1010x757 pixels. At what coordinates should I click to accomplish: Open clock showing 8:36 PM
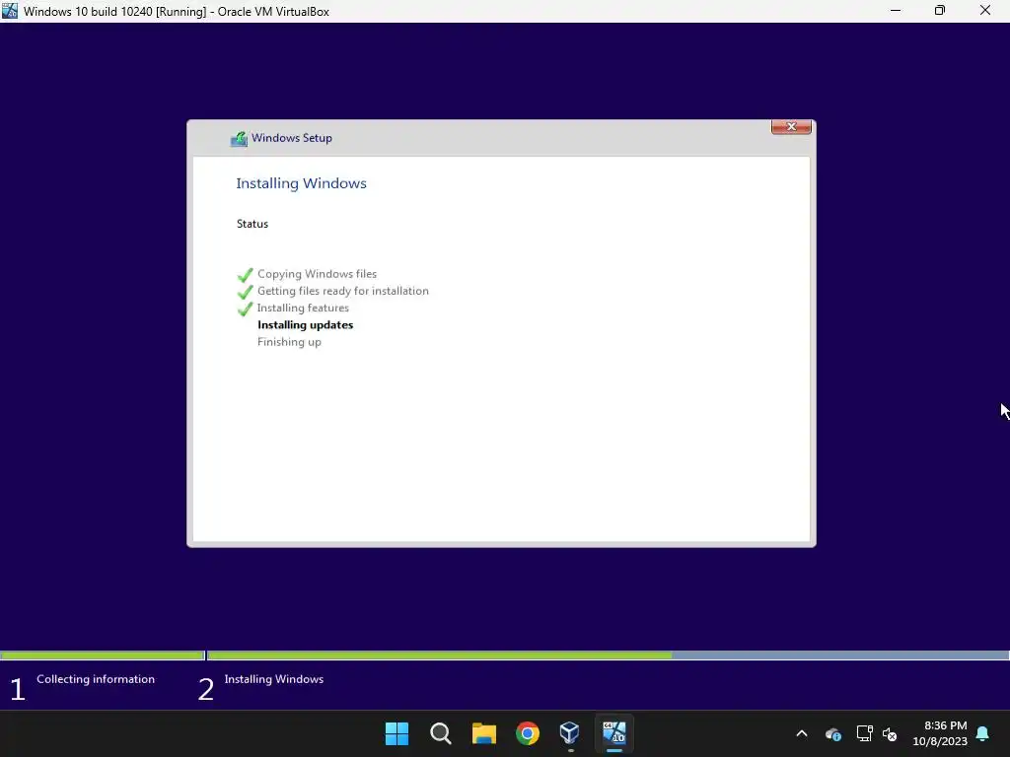click(x=940, y=733)
